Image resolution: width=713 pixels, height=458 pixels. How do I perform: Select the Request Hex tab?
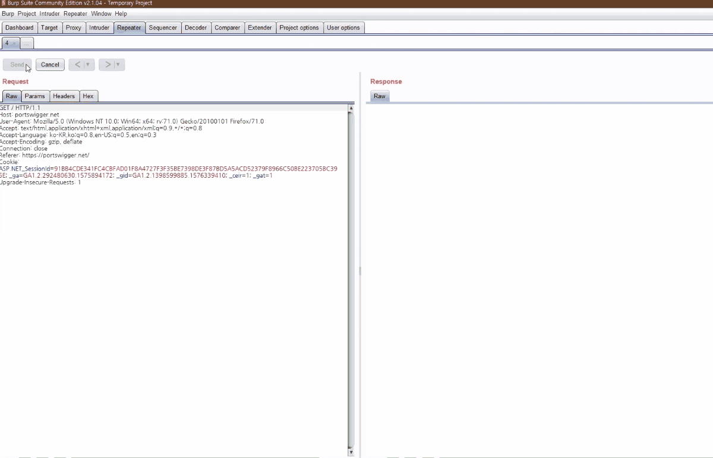(x=89, y=96)
